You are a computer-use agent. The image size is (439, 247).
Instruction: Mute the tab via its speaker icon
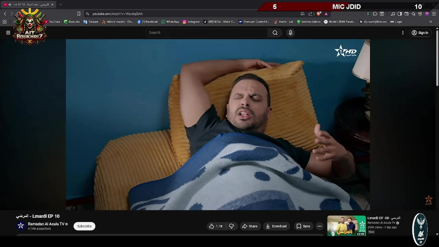[10, 4]
